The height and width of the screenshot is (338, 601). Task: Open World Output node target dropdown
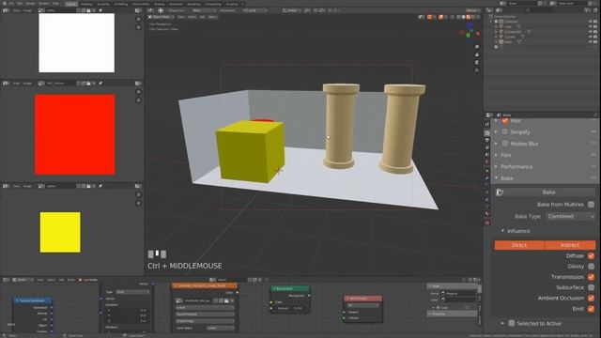362,305
